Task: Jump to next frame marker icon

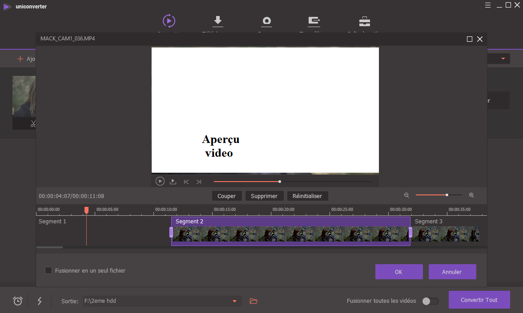Action: [199, 182]
